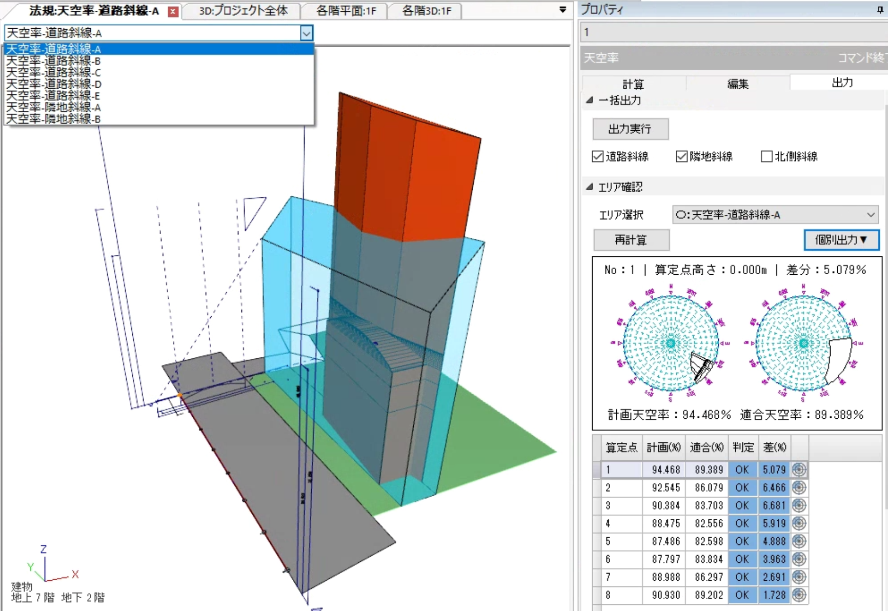Image resolution: width=888 pixels, height=611 pixels.
Task: Select the OK cell in row 6
Action: [743, 559]
